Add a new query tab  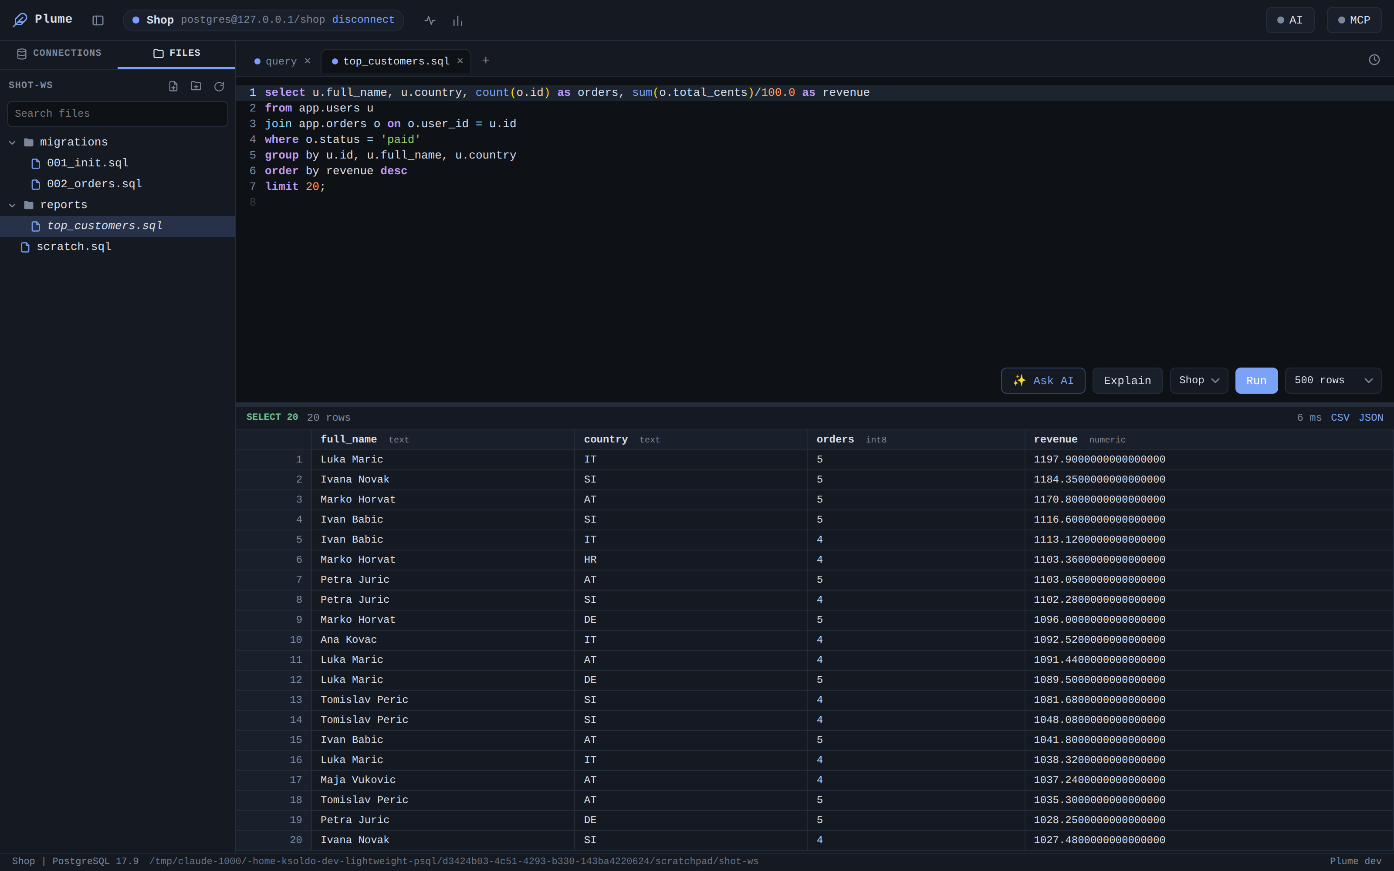[x=486, y=61]
